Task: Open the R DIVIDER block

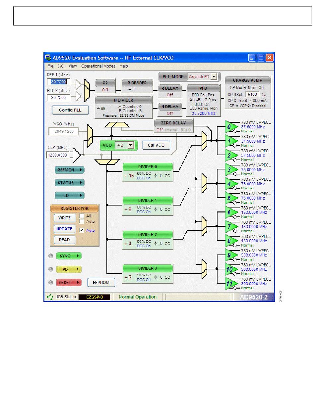Action: 137,86
